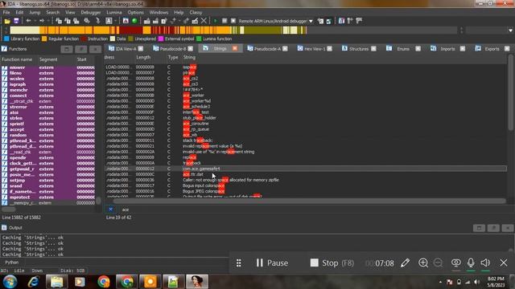
Task: Switch to the Pseudocode-B tab
Action: coord(173,48)
